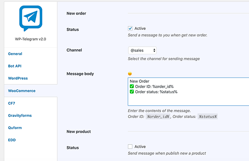249x161 pixels.
Task: Switch to the Quform tab
Action: pos(15,128)
